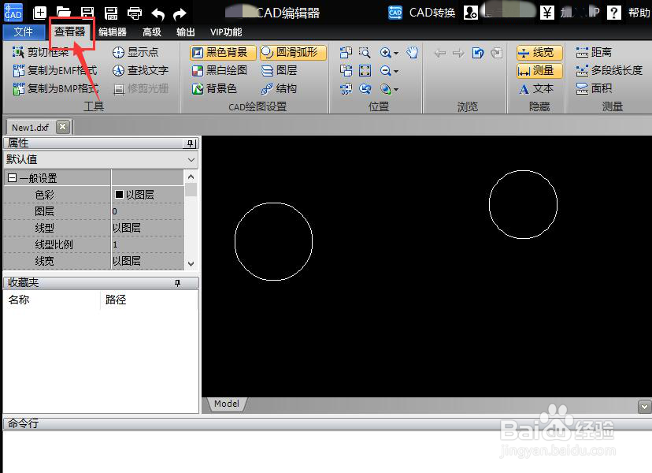
Task: Close the New1.dxf tab
Action: [62, 127]
